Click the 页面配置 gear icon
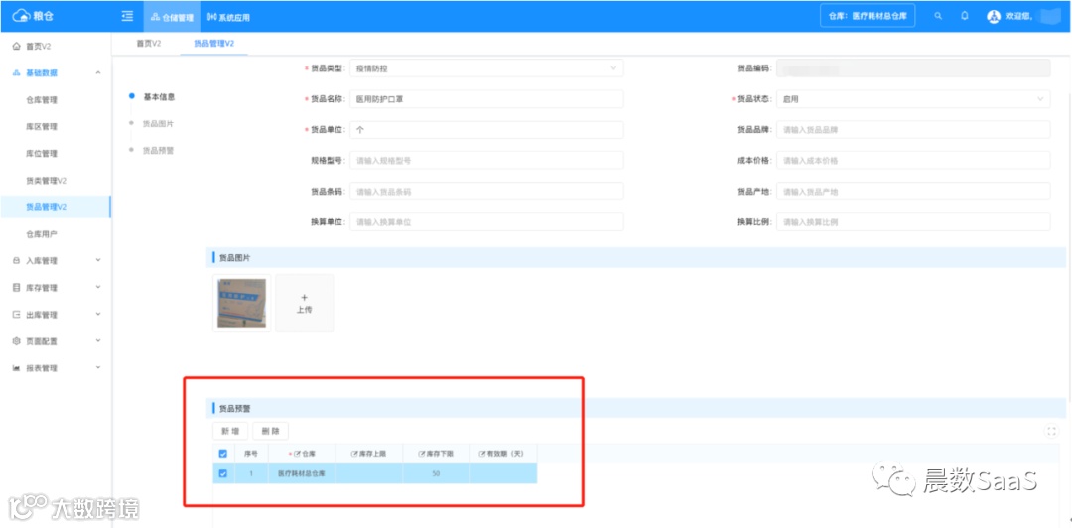Viewport: 1072px width, 528px height. coord(17,341)
